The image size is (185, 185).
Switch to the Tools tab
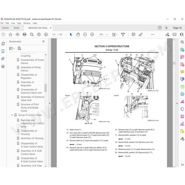point(16,28)
